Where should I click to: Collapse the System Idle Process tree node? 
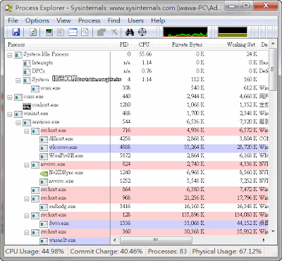(10, 55)
